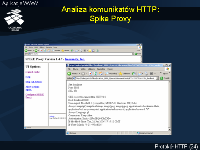Screen dimensions: 200x150
Task: Open Search (Wyszukaj) in front getinfo window
Action: pos(111,74)
